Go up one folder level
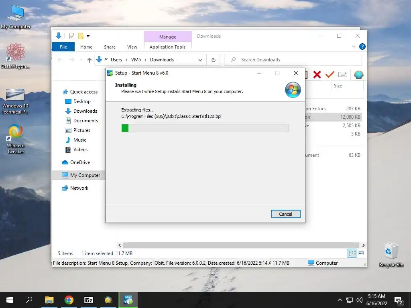This screenshot has height=308, width=411. click(x=90, y=60)
